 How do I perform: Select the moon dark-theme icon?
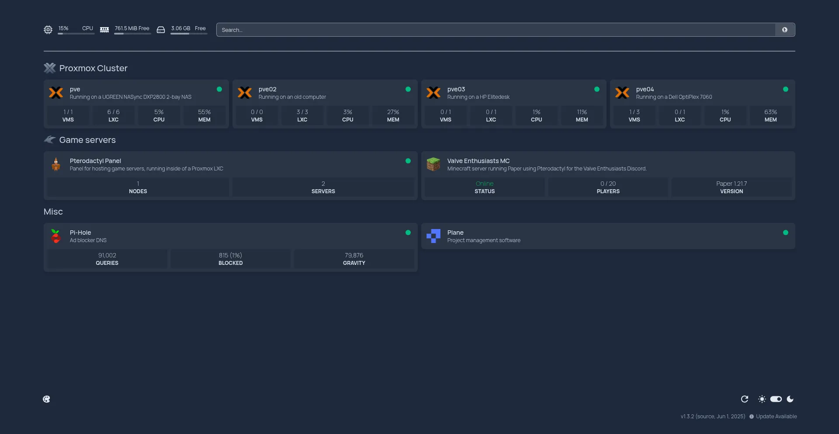point(790,399)
